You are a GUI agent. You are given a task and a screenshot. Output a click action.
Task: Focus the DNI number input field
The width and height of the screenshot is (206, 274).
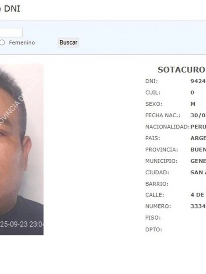11,33
